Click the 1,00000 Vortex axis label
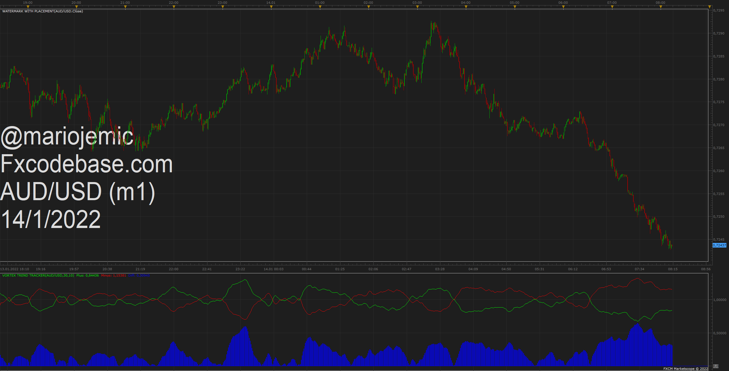 point(720,300)
